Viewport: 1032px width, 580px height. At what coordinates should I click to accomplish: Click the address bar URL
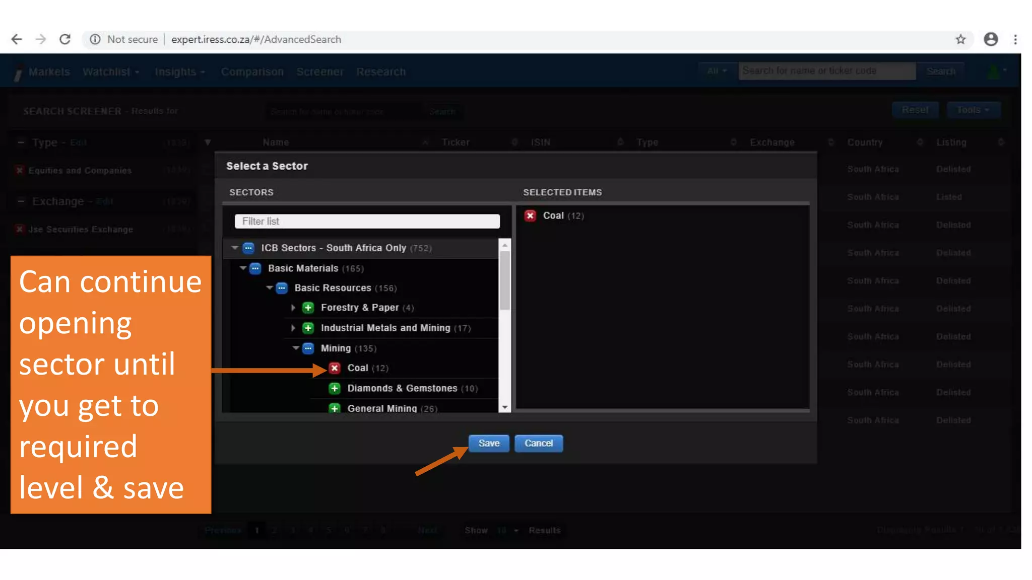[x=256, y=39]
